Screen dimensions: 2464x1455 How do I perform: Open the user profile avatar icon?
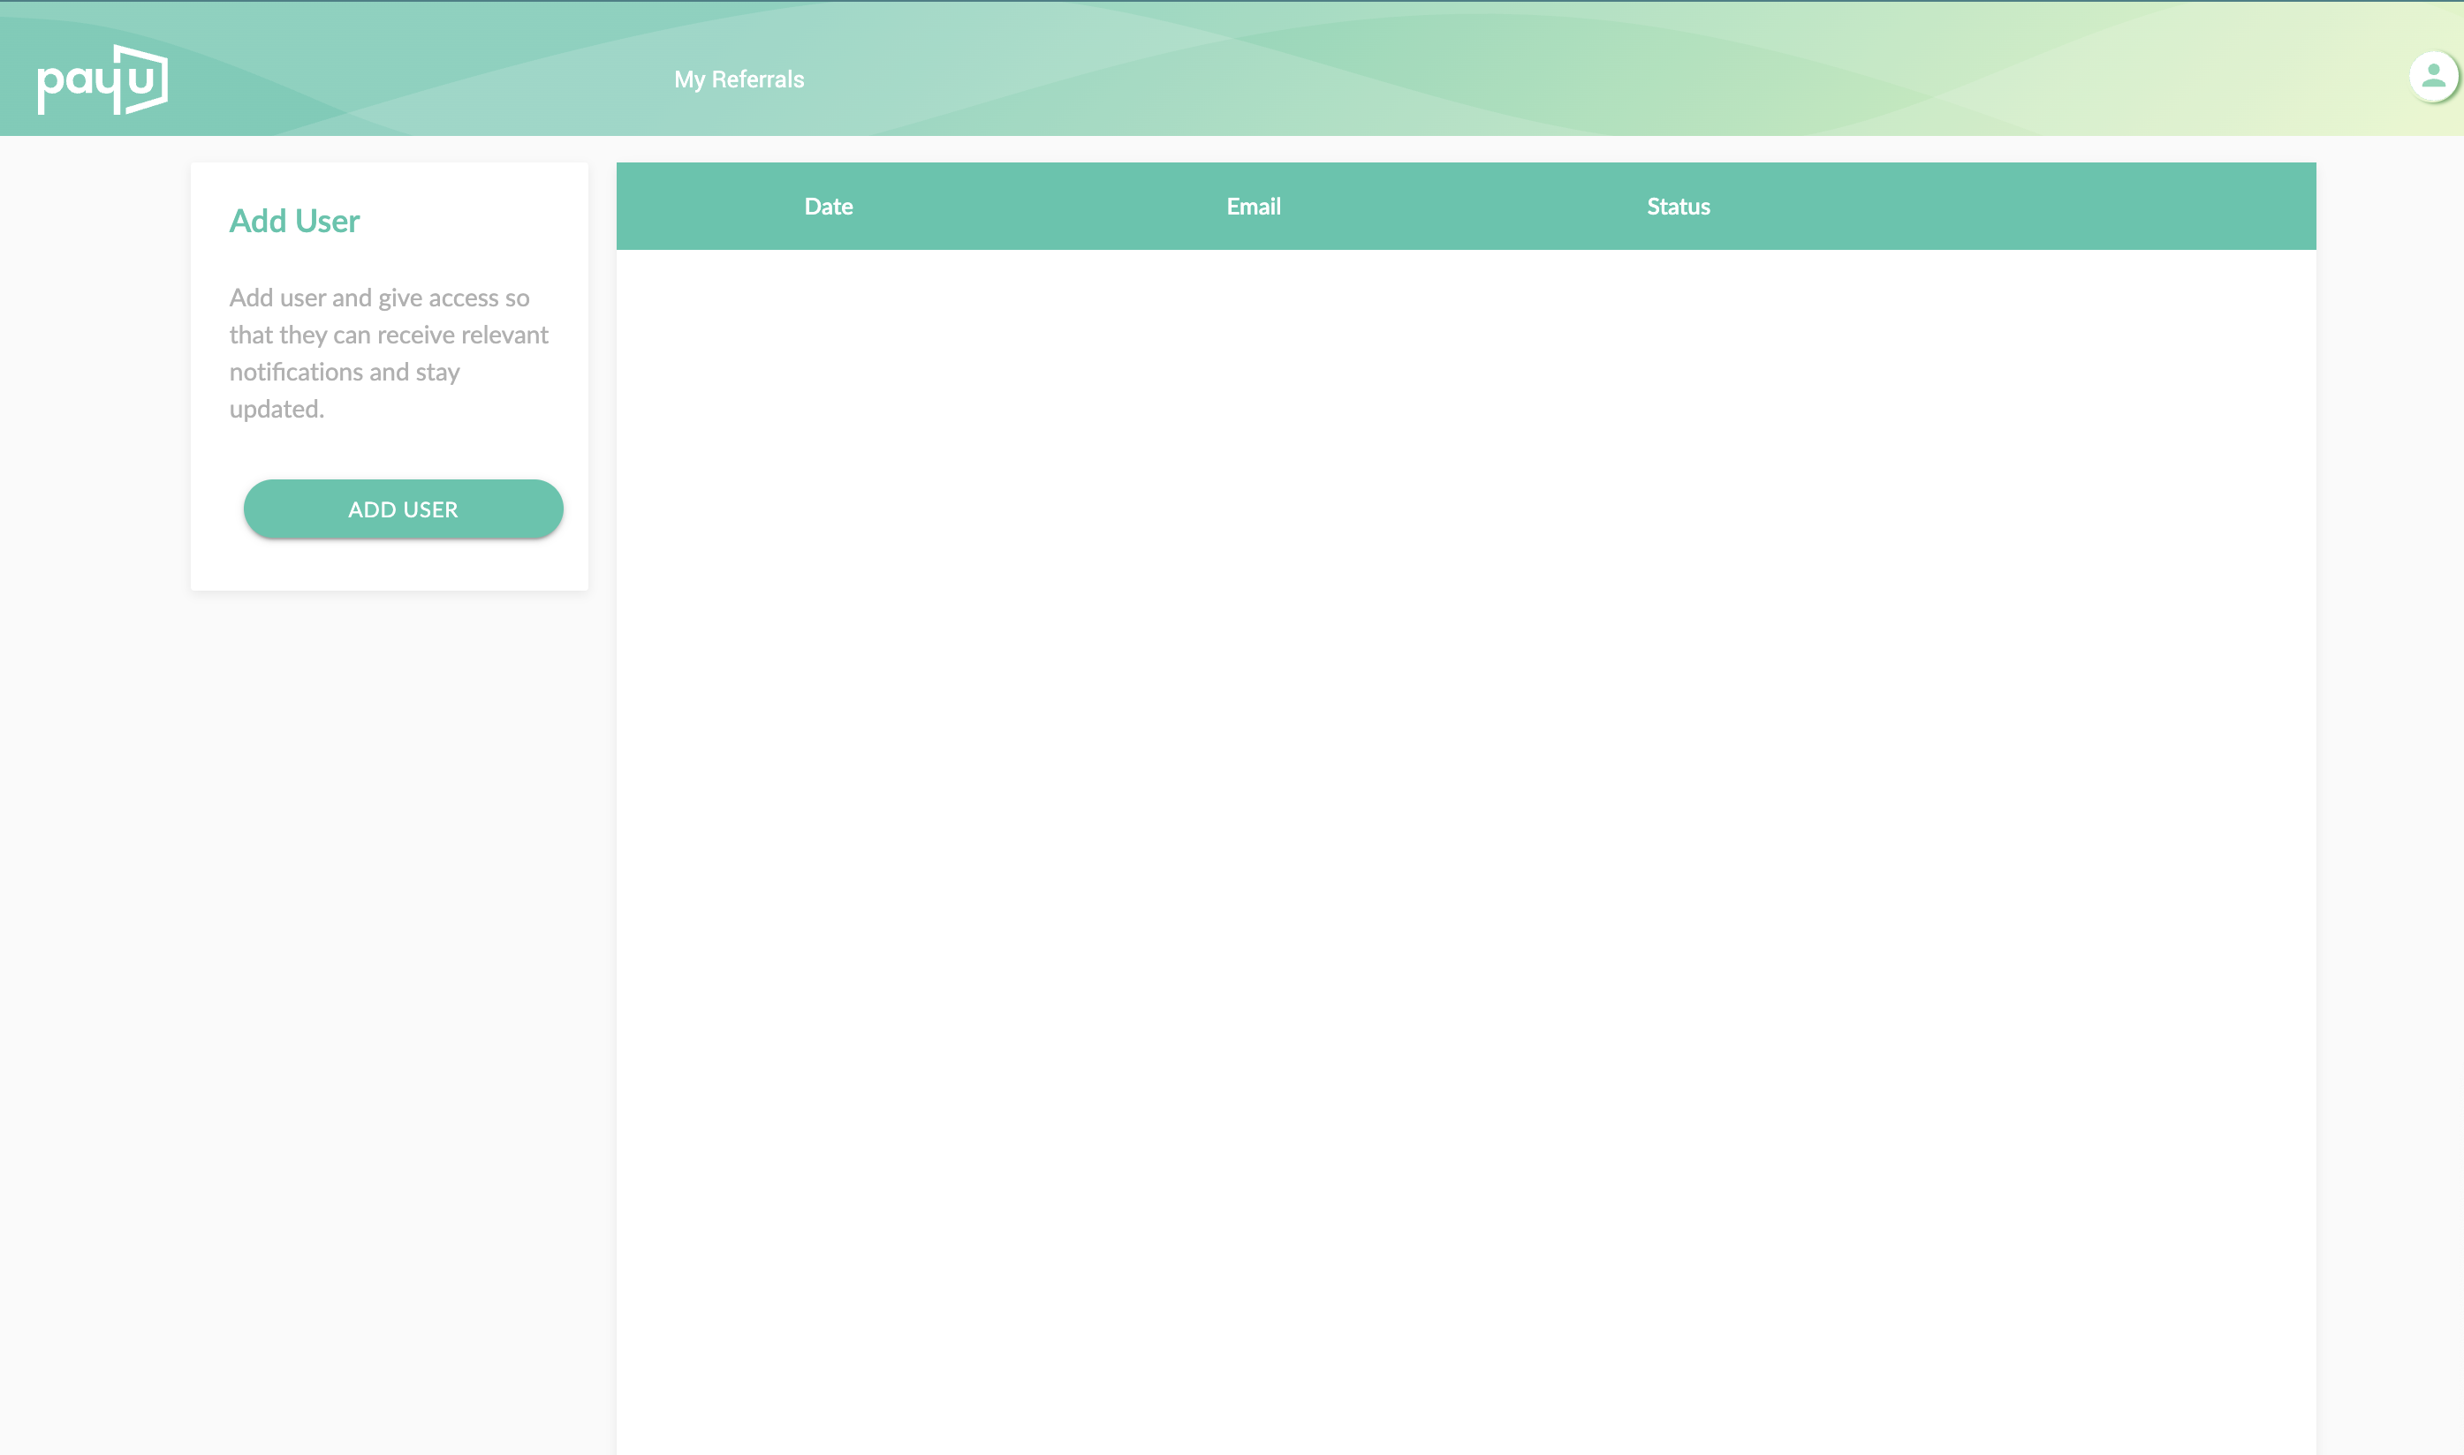click(2432, 77)
